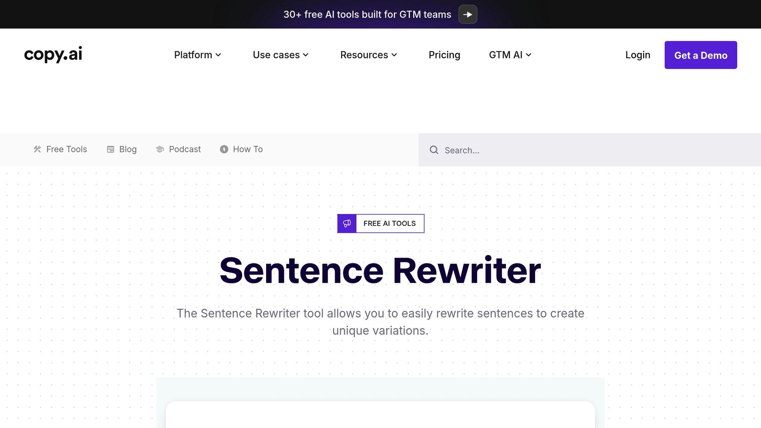Click the Podcast graduation cap icon
The height and width of the screenshot is (428, 761).
160,149
